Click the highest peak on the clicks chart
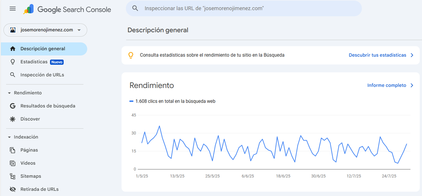This screenshot has height=196, width=422. (x=159, y=126)
